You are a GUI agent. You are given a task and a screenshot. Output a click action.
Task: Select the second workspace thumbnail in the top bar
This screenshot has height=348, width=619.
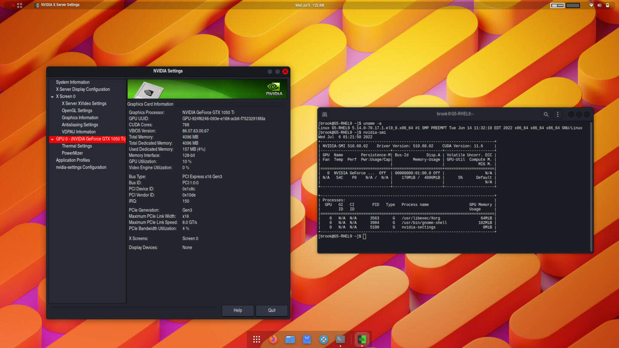point(573,5)
